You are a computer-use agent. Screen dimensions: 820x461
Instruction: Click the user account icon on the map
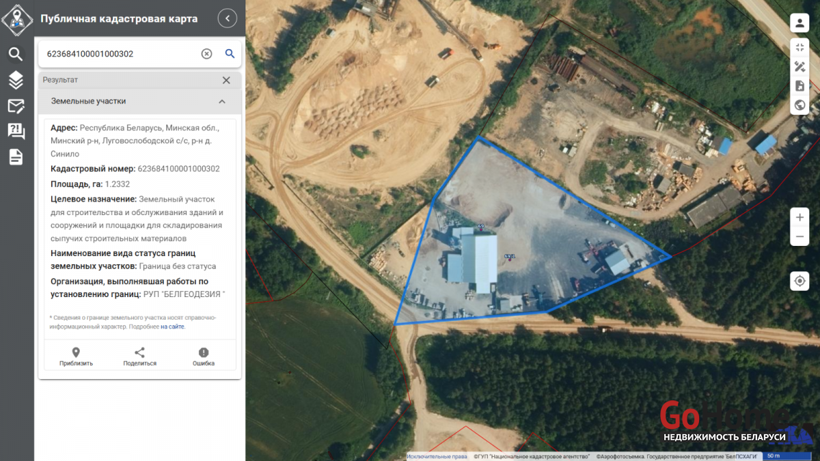799,23
